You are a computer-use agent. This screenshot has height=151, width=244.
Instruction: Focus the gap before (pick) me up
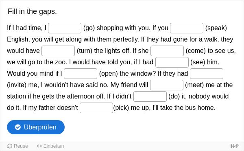pyautogui.click(x=96, y=108)
